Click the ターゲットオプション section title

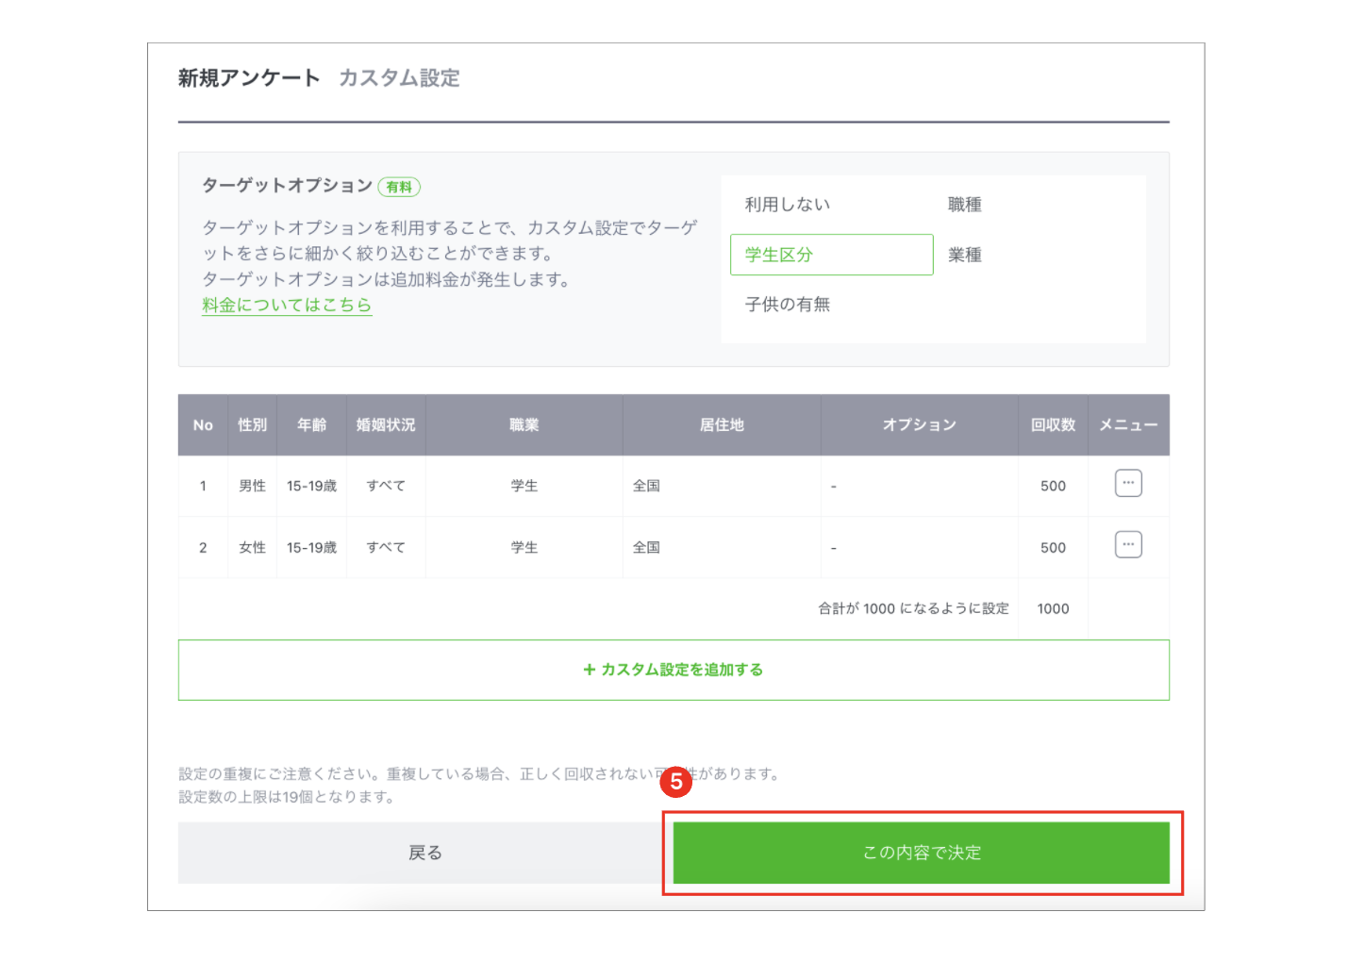[x=288, y=186]
